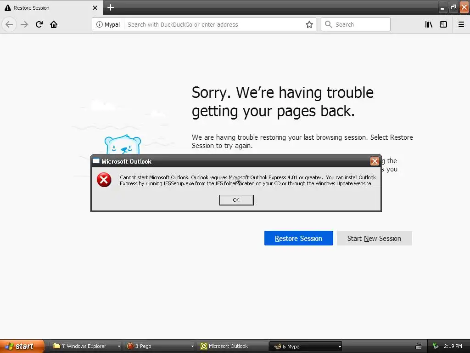
Task: Close the Microsoft Outlook error dialog
Action: pyautogui.click(x=375, y=161)
